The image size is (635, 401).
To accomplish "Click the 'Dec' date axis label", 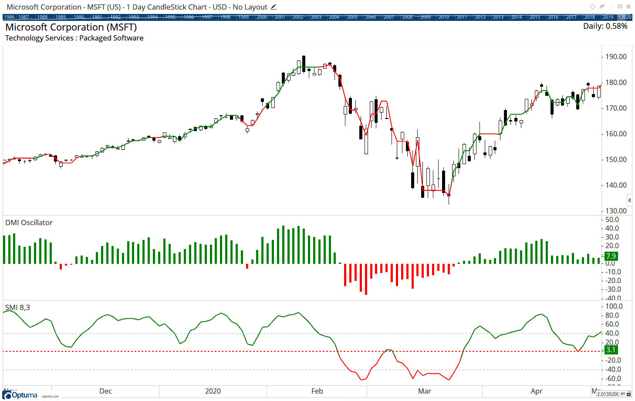I will [x=105, y=391].
